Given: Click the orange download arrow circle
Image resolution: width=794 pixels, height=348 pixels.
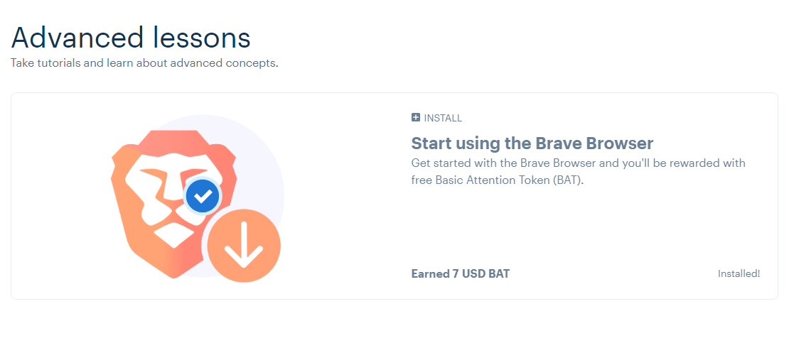Looking at the screenshot, I should pos(244,245).
